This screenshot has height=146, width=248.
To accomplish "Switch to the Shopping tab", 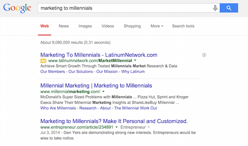I will pos(132,26).
